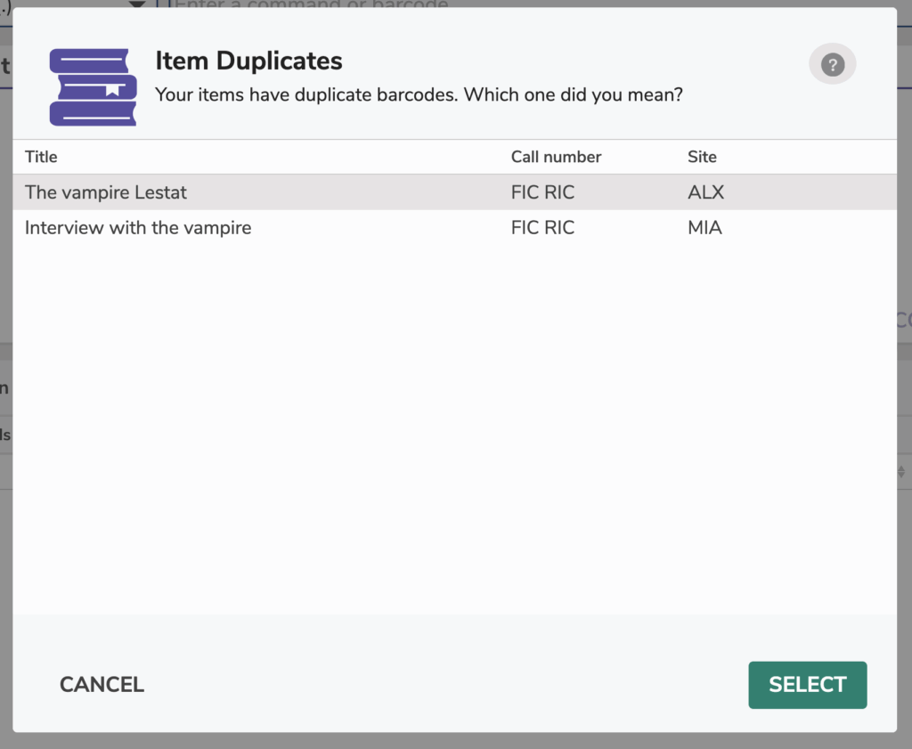Click the Item Duplicates heading
Screen dimensions: 912x749
(248, 61)
